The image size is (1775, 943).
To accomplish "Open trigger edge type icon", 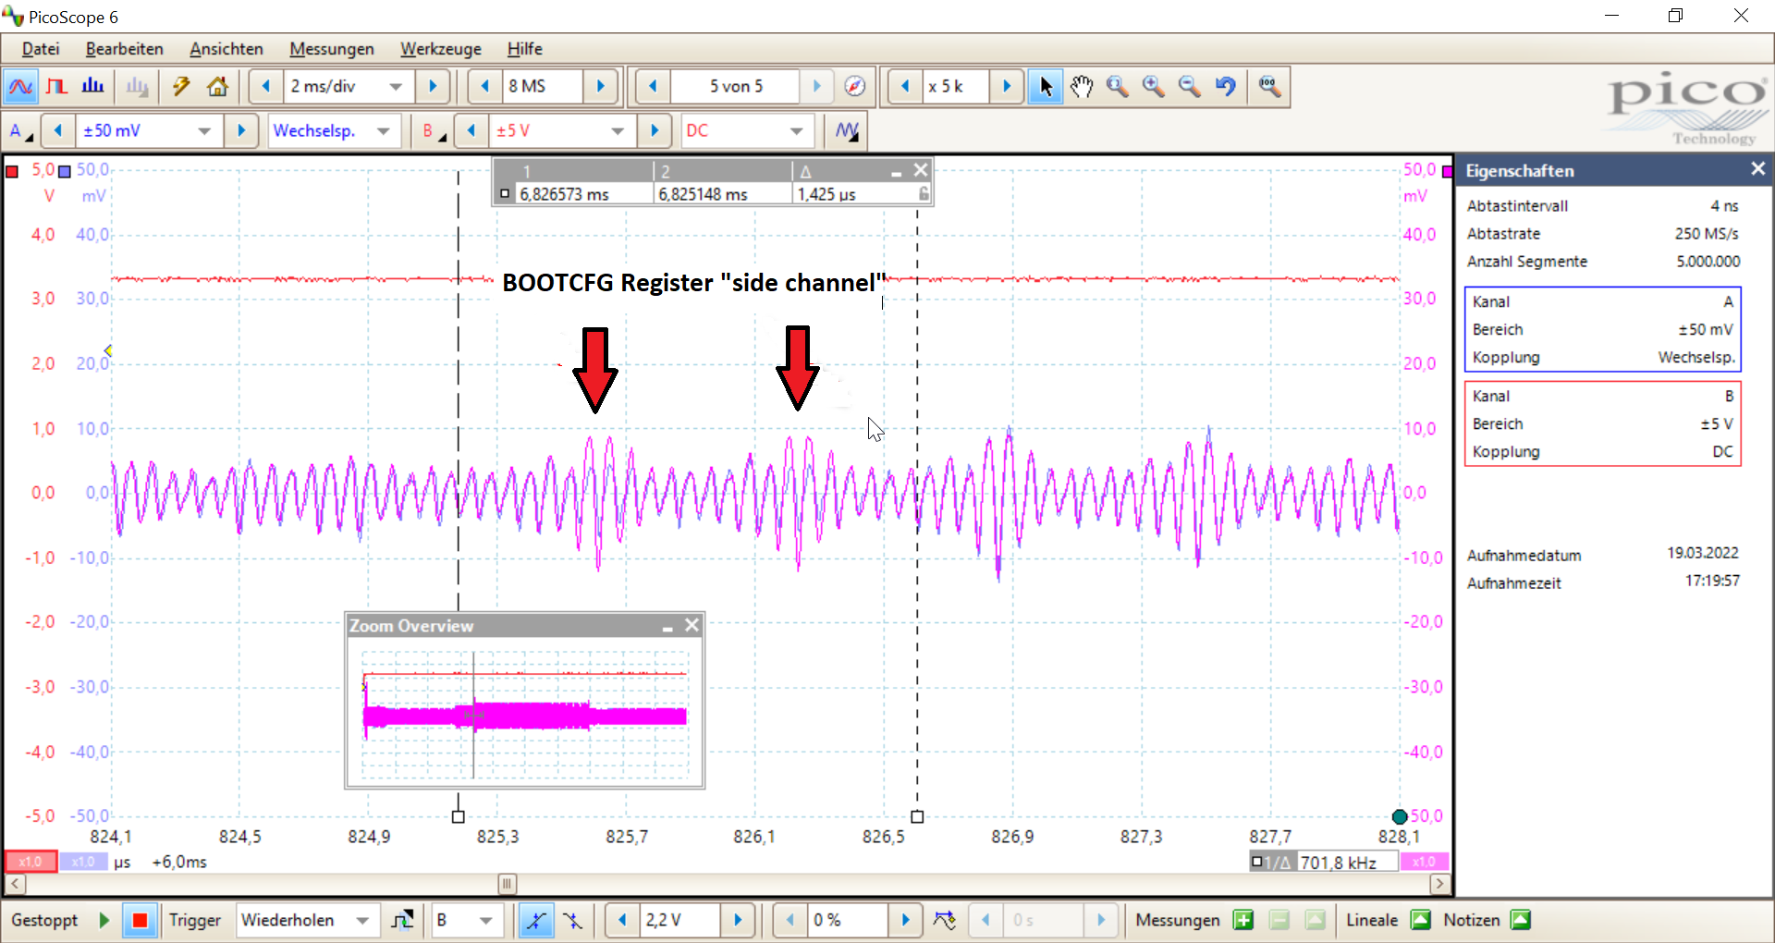I will click(402, 920).
